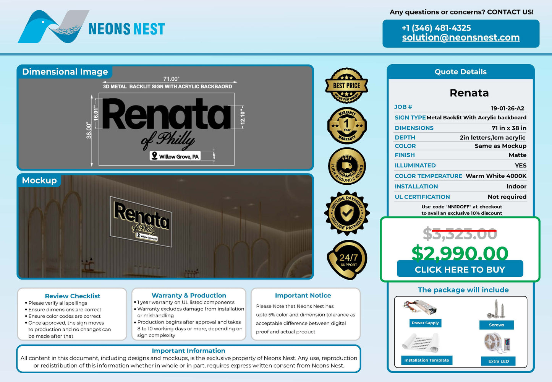Click the job number 19-01-26-A2
The width and height of the screenshot is (552, 382).
pyautogui.click(x=508, y=108)
